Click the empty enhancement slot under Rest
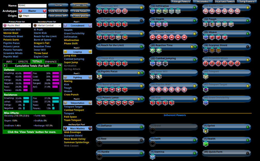 click(x=99, y=144)
